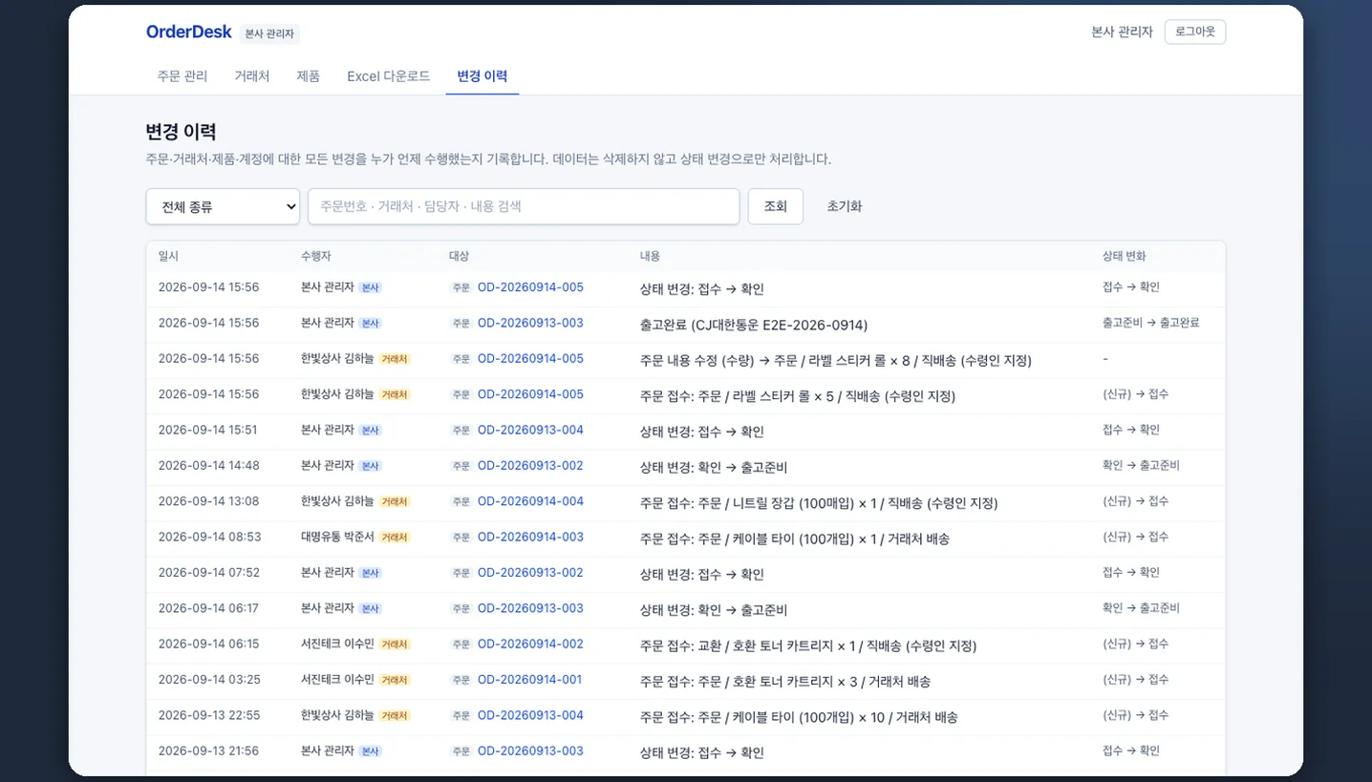Screen dimensions: 1372x782
Task: Go to the 제품 tab
Action: click(309, 76)
